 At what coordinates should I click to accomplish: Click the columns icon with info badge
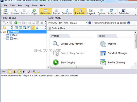(x=25, y=28)
